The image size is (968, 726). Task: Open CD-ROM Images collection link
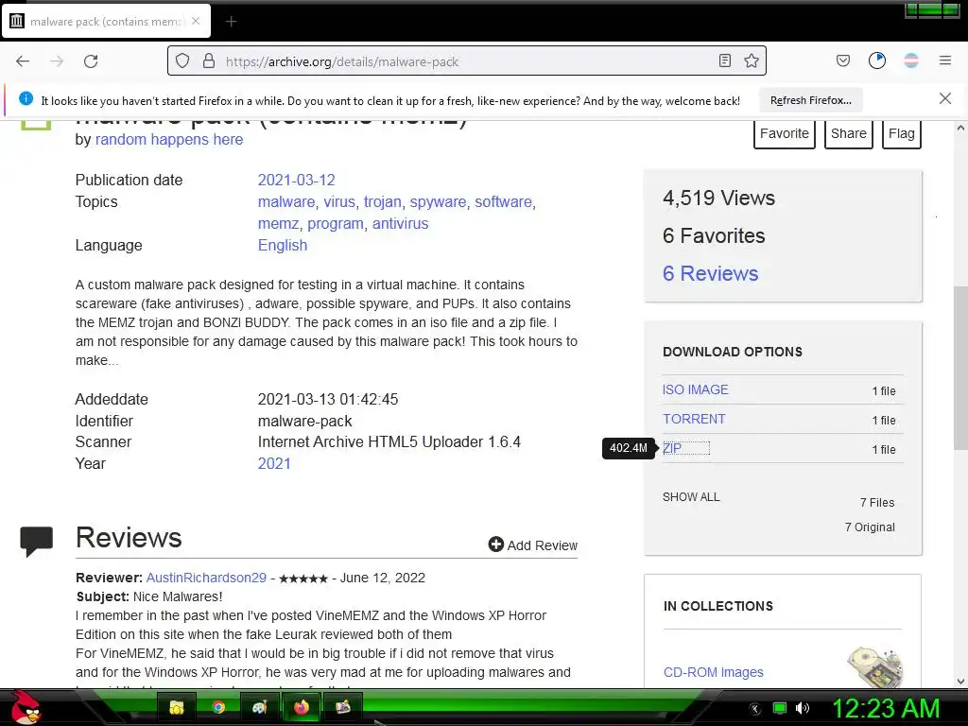(713, 672)
